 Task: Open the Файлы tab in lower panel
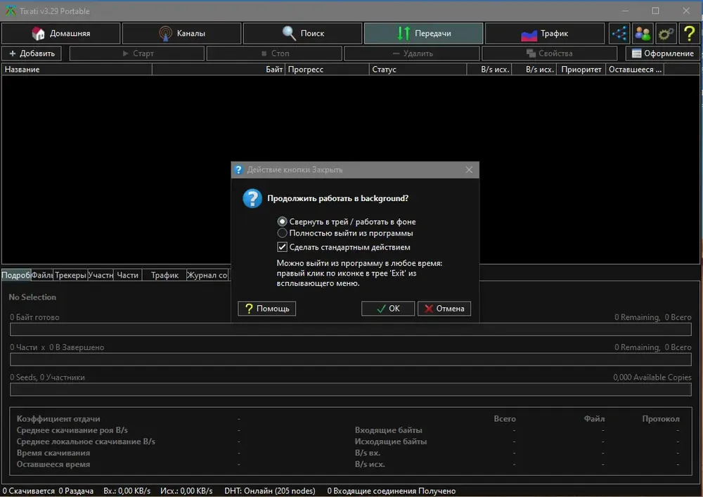pyautogui.click(x=42, y=275)
